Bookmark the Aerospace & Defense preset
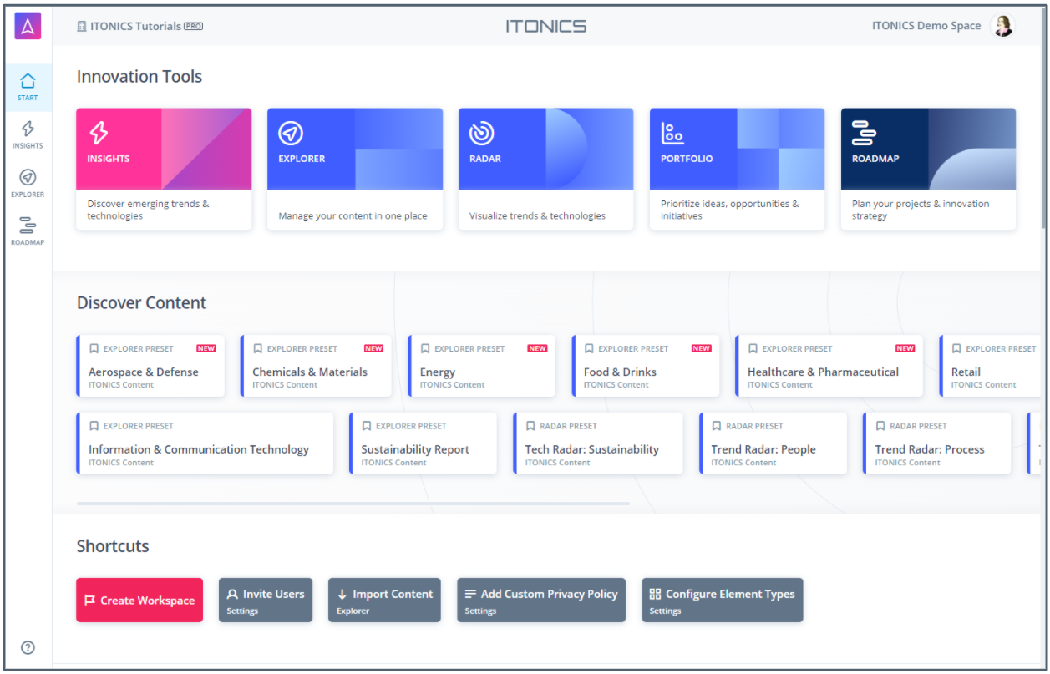 point(94,349)
